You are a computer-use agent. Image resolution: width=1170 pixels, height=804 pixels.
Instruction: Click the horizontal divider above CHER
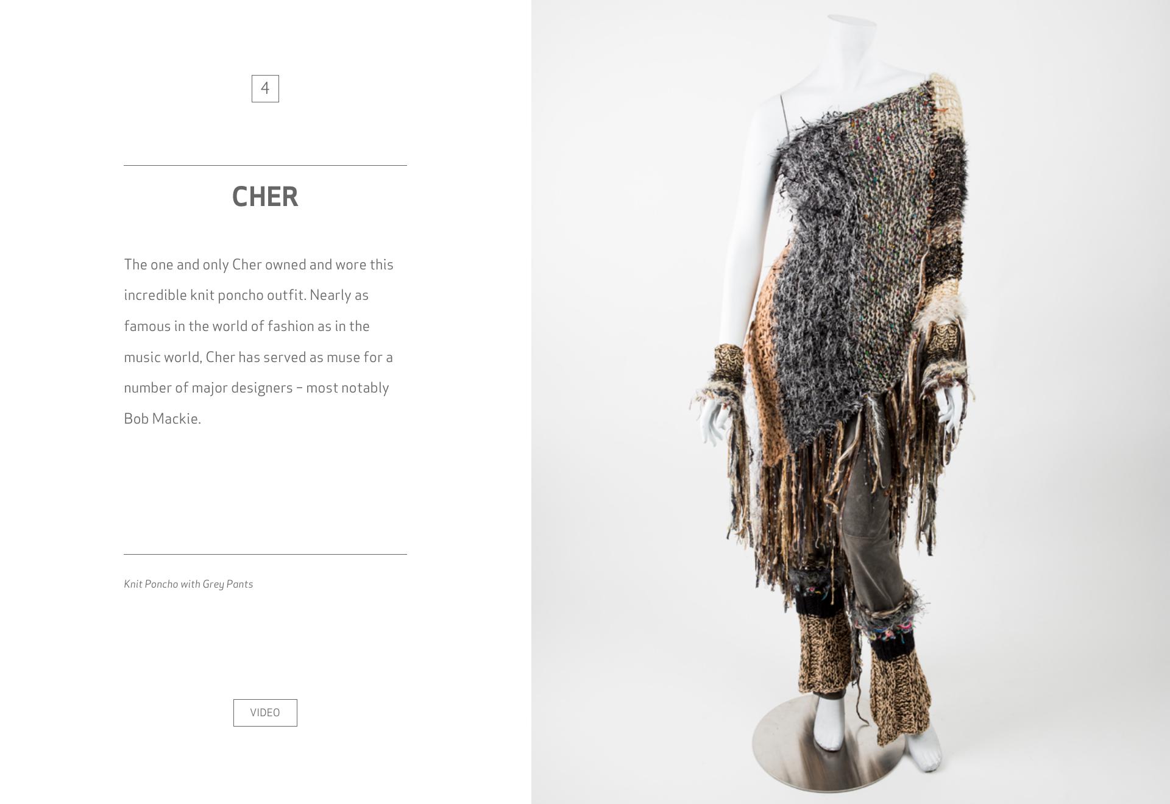265,165
